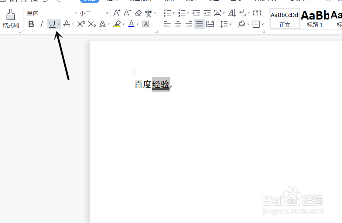Image resolution: width=342 pixels, height=223 pixels.
Task: Open the 黑体 font name dropdown
Action: click(76, 13)
